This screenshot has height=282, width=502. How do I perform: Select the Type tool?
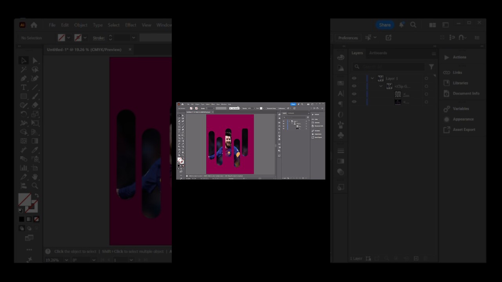tap(24, 87)
